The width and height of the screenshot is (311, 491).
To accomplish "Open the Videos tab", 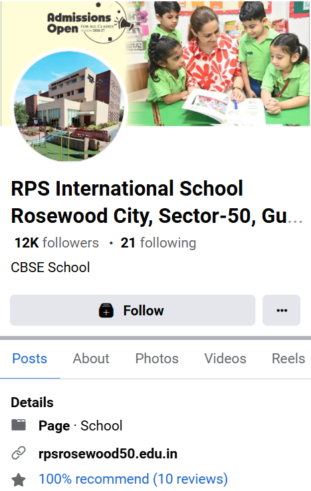I will click(x=225, y=359).
